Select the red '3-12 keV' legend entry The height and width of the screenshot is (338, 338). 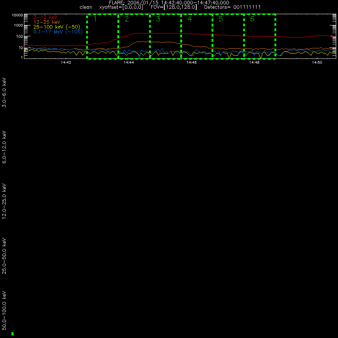(45, 17)
